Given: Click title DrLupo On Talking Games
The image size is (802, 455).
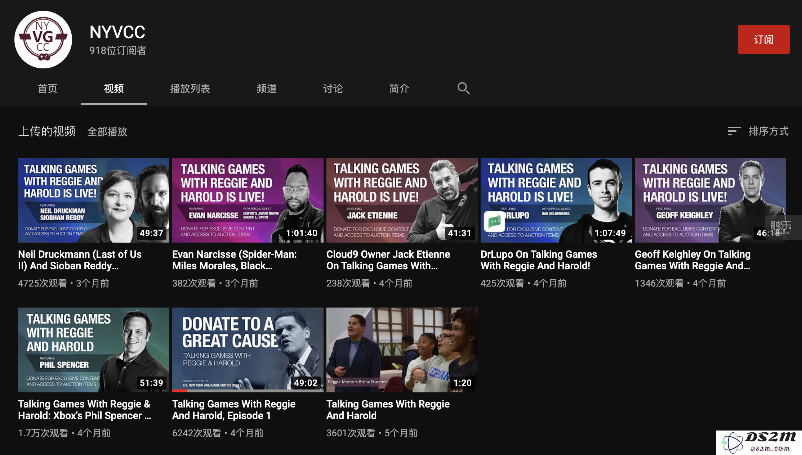Looking at the screenshot, I should (x=539, y=260).
